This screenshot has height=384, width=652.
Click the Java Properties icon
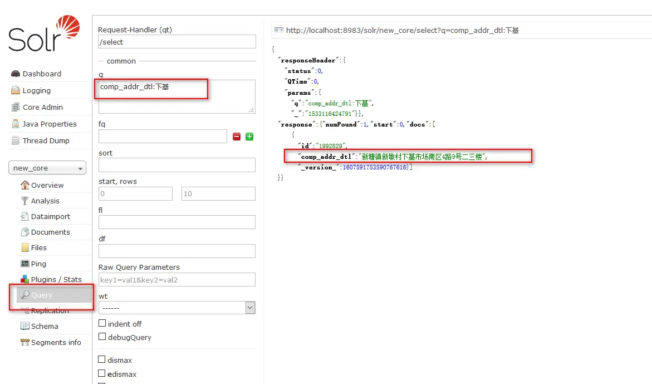(x=16, y=124)
